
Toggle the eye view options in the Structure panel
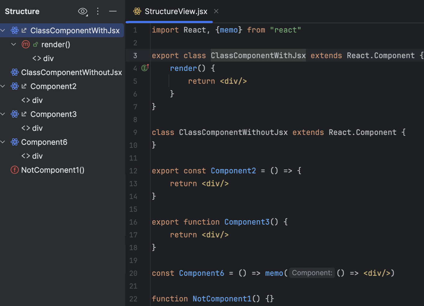click(x=82, y=11)
